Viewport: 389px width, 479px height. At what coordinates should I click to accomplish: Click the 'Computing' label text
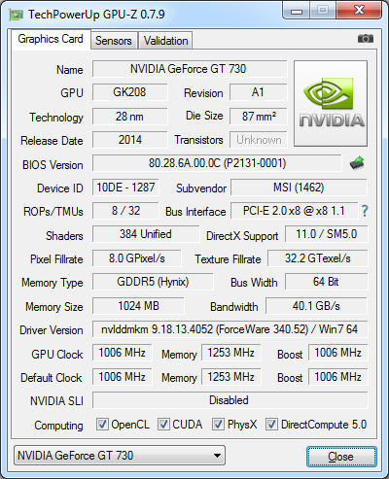point(58,426)
